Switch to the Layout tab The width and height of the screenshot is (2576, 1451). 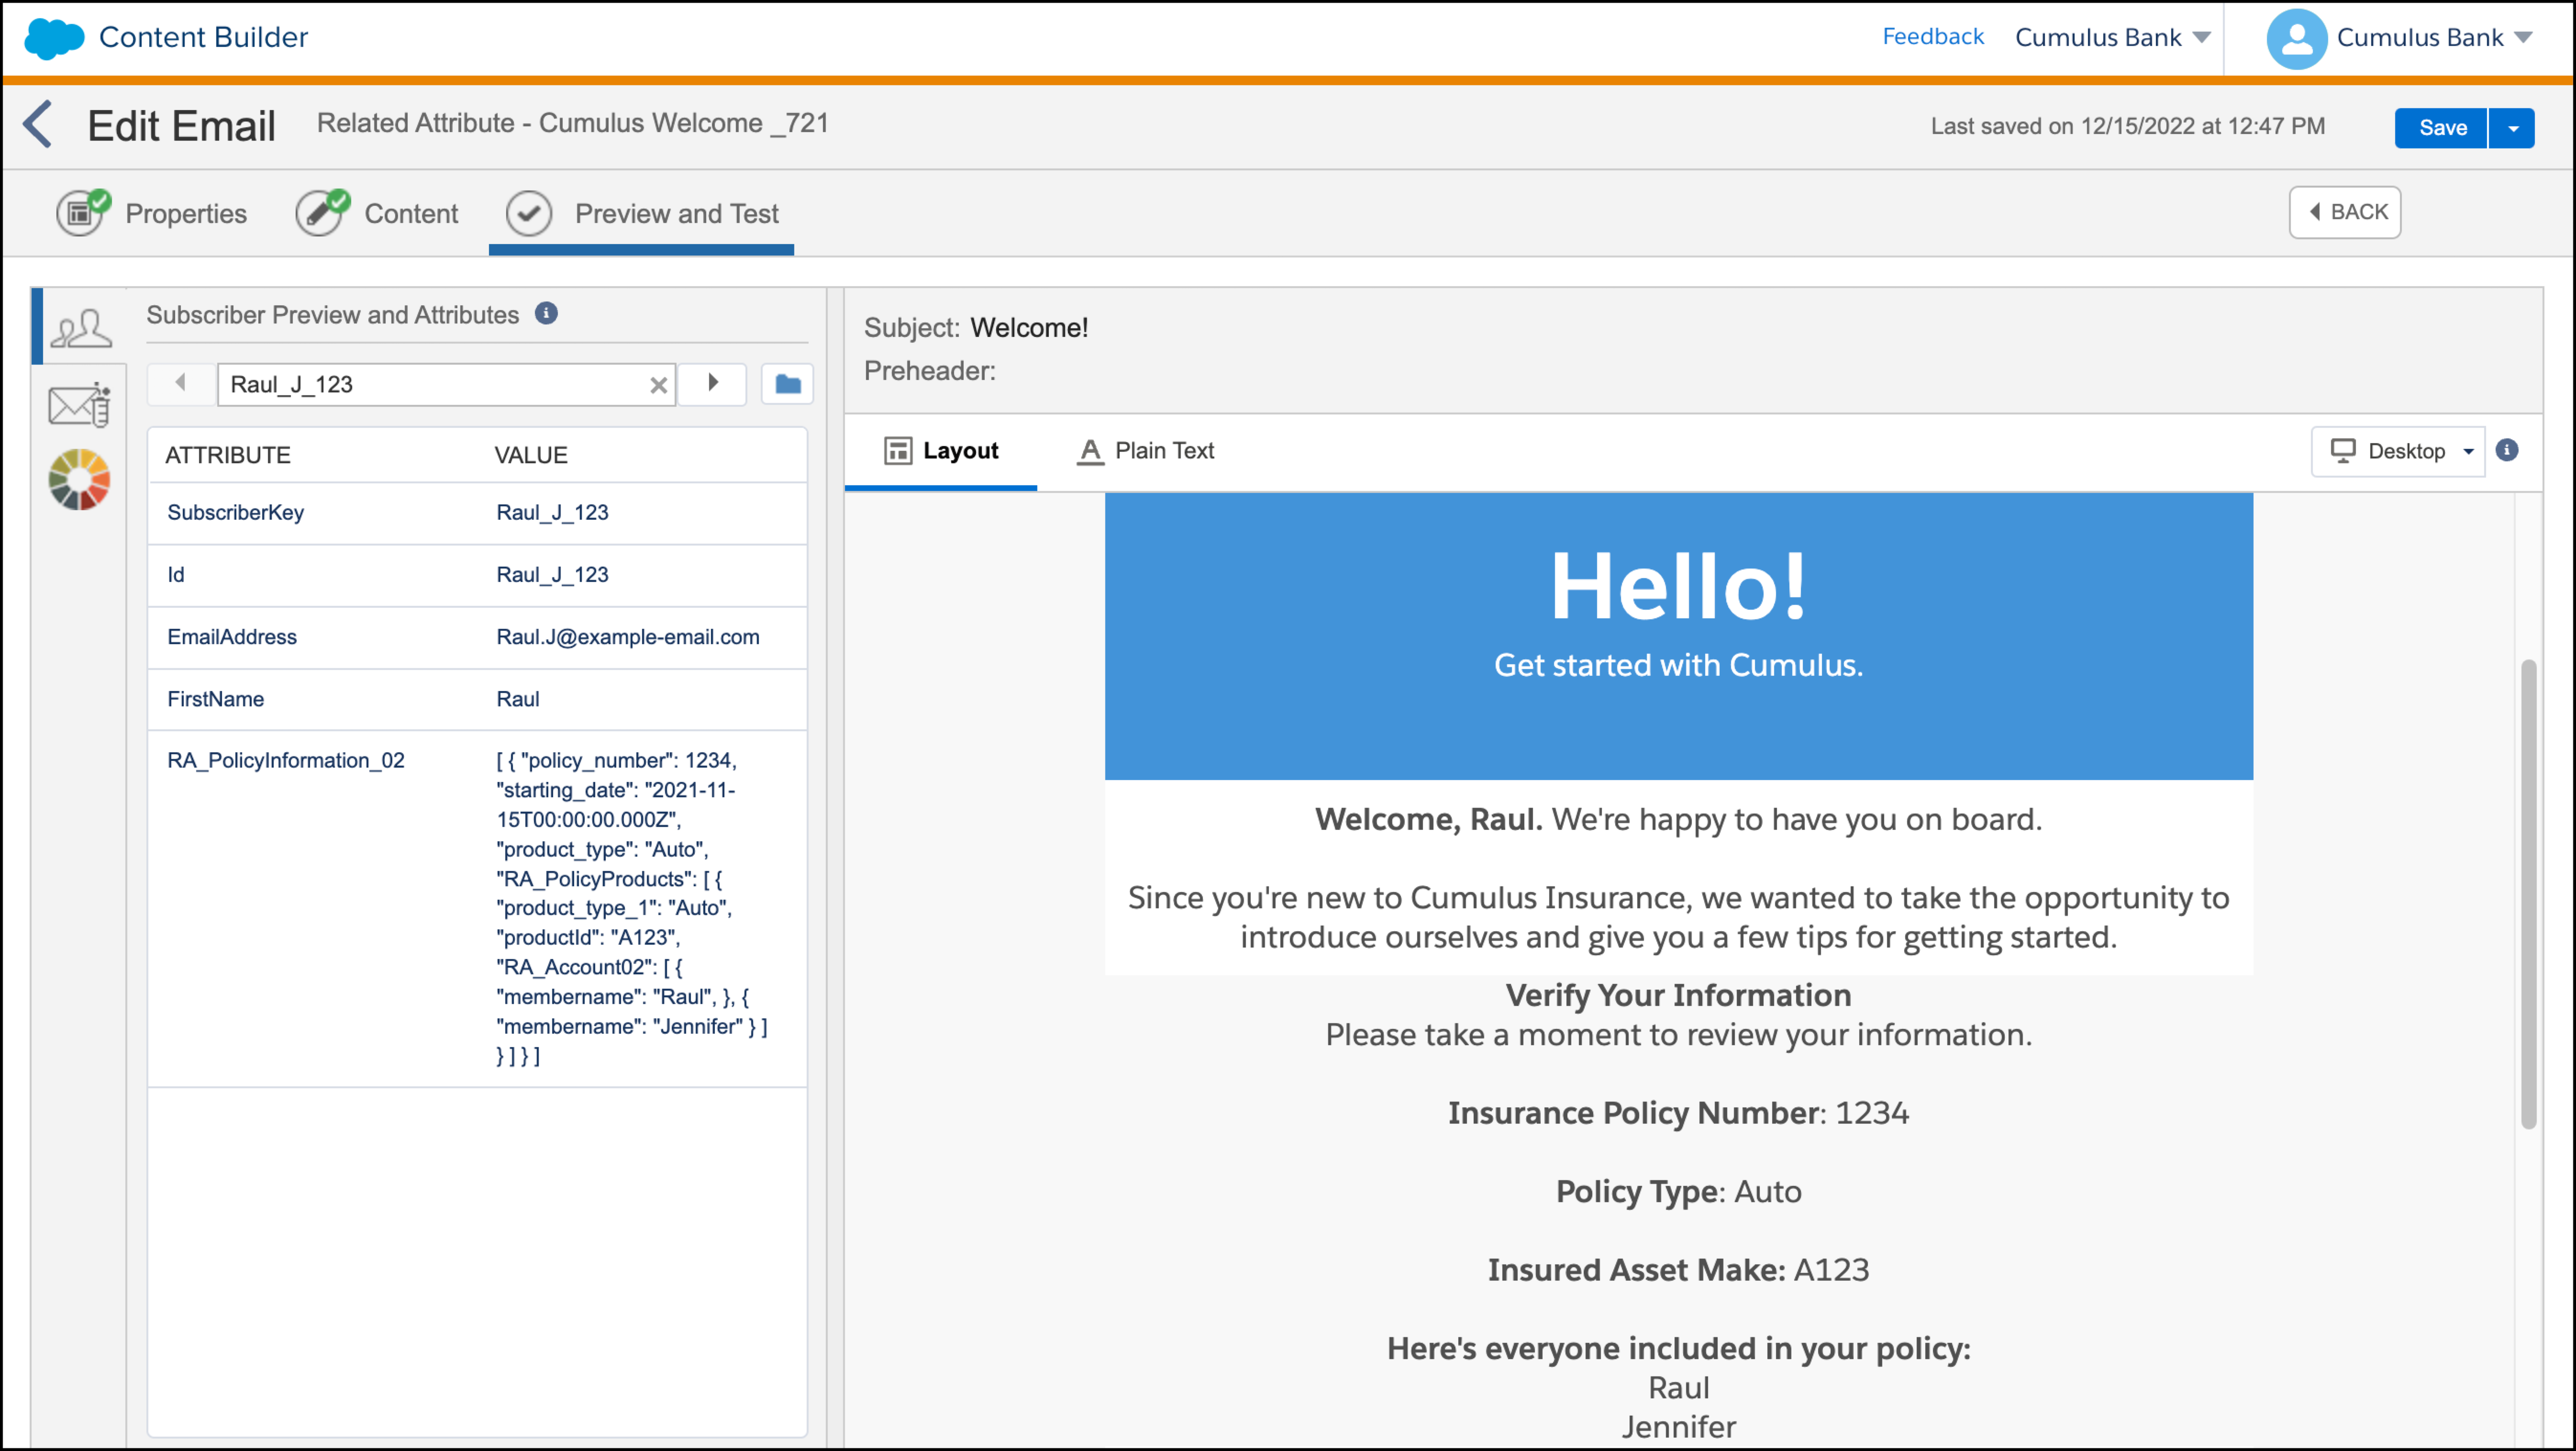[941, 451]
